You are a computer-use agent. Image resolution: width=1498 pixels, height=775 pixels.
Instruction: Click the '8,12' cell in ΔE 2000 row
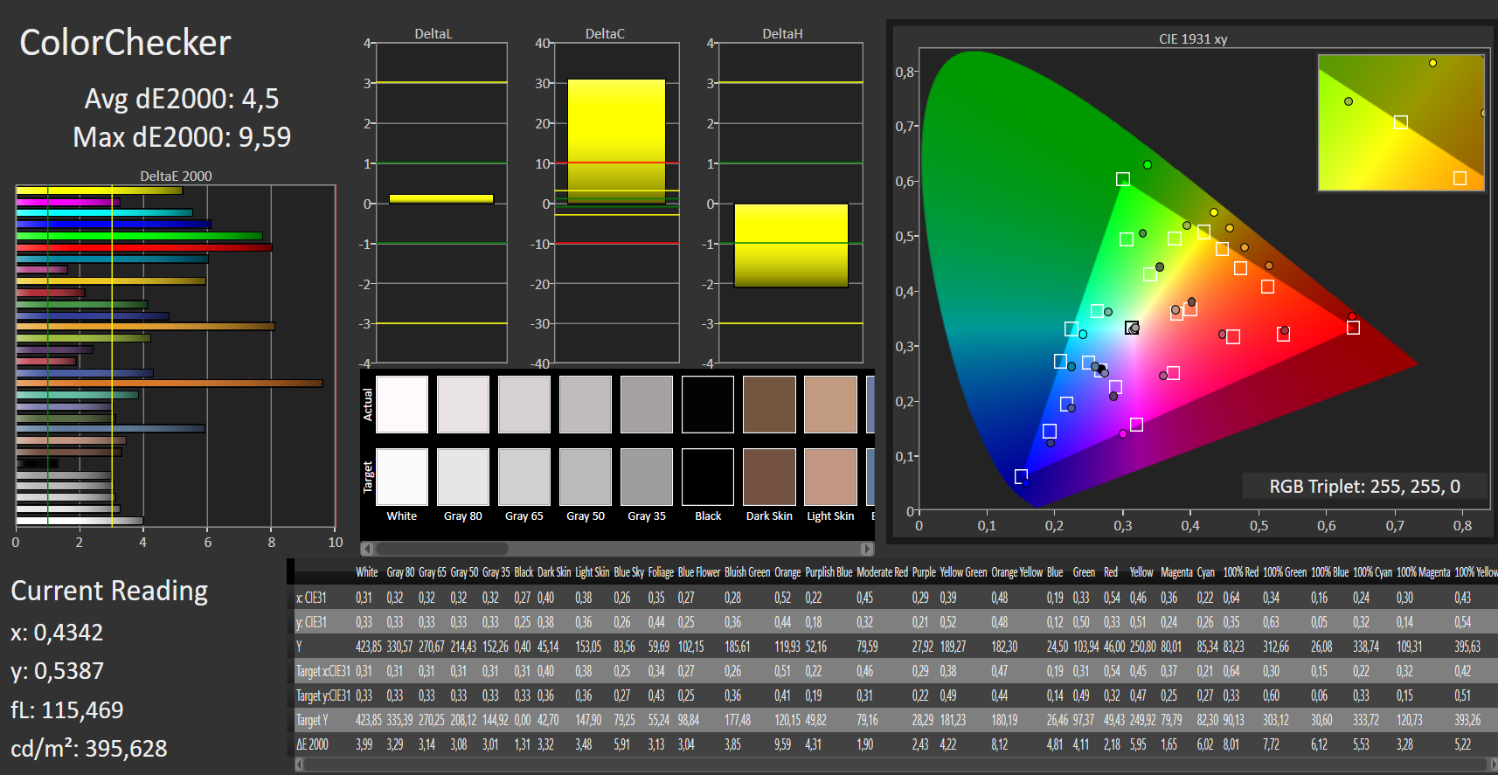1000,744
